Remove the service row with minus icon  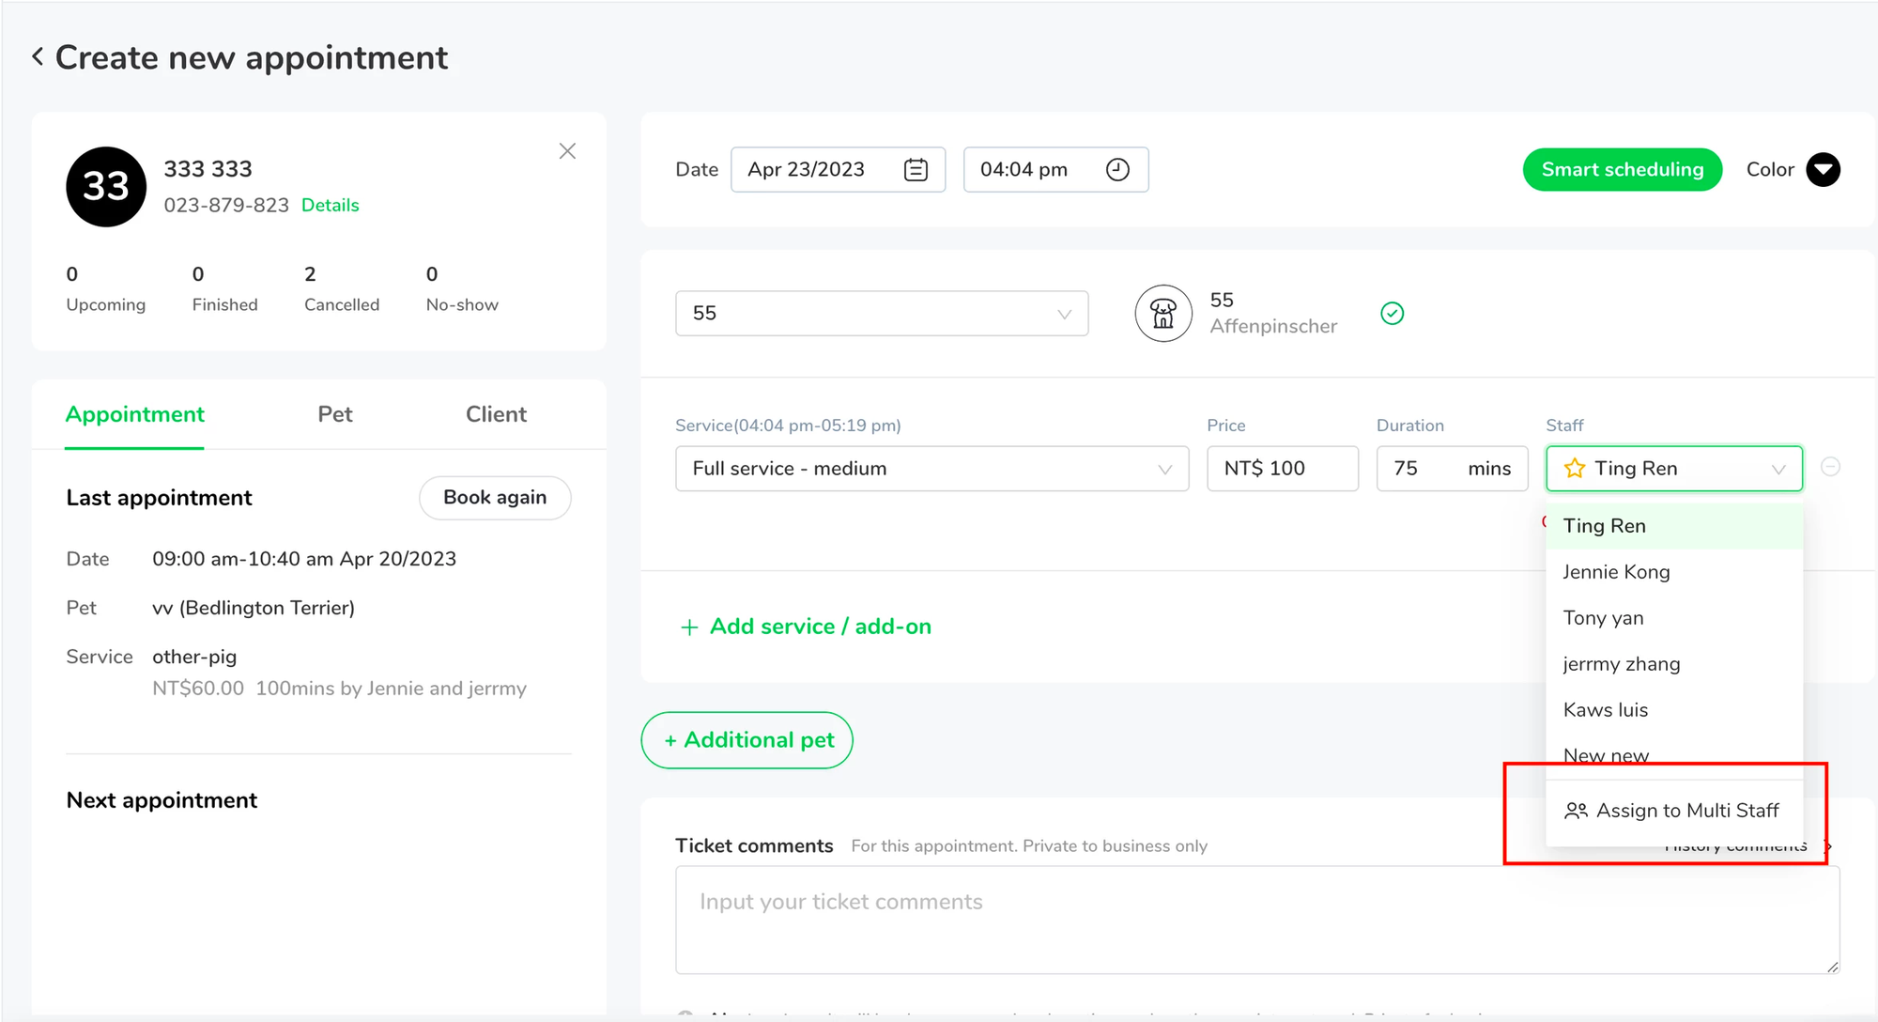tap(1830, 467)
